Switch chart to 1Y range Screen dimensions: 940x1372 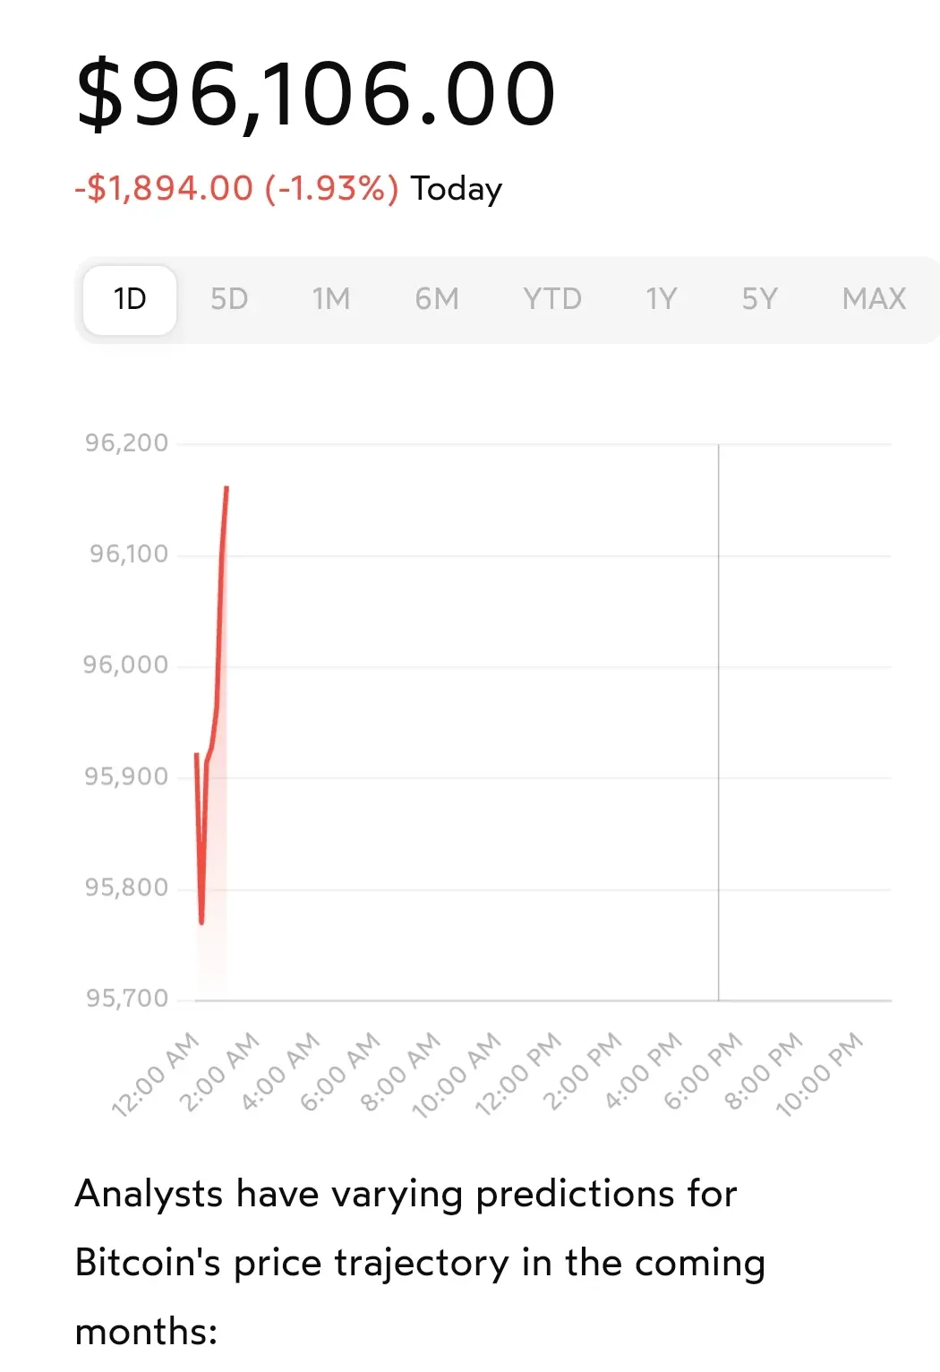pyautogui.click(x=662, y=299)
